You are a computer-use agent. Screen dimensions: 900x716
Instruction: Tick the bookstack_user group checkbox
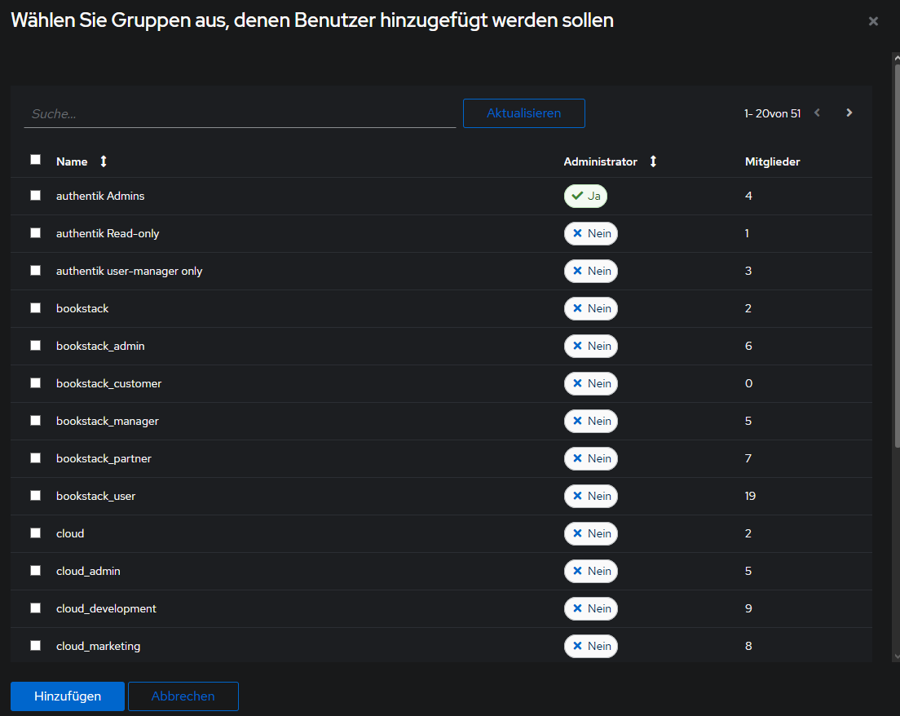[x=35, y=496]
